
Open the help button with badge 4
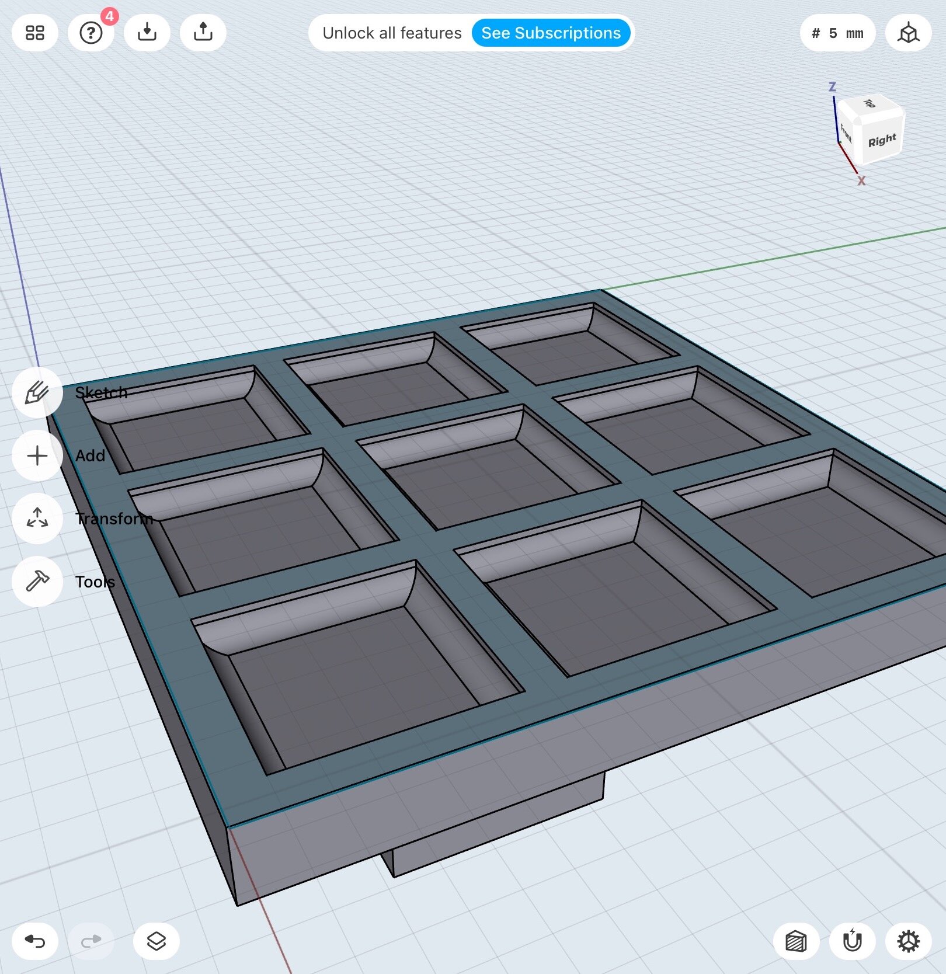click(x=91, y=33)
